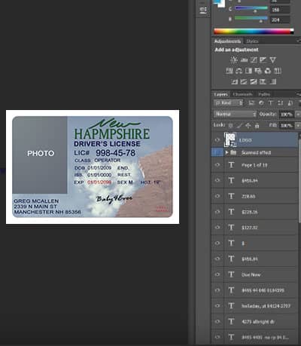The height and width of the screenshot is (346, 301).
Task: Open the Fill slider arrow
Action: pyautogui.click(x=298, y=125)
